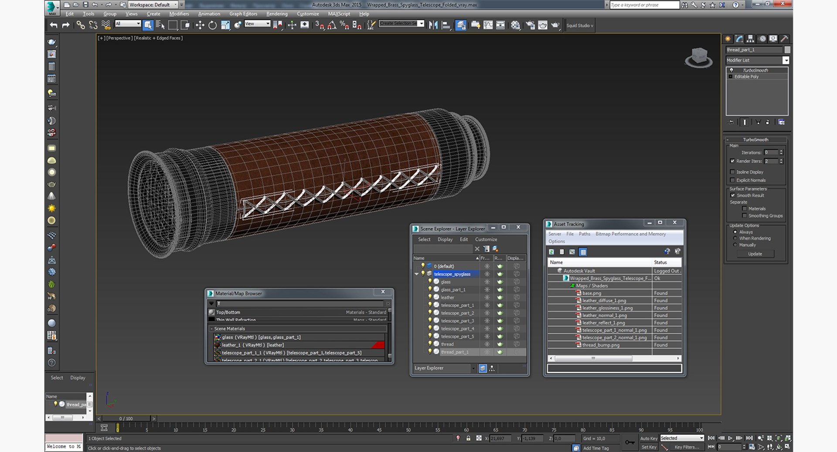This screenshot has width=837, height=452.
Task: Toggle 3D Snaps icon
Action: coord(320,25)
